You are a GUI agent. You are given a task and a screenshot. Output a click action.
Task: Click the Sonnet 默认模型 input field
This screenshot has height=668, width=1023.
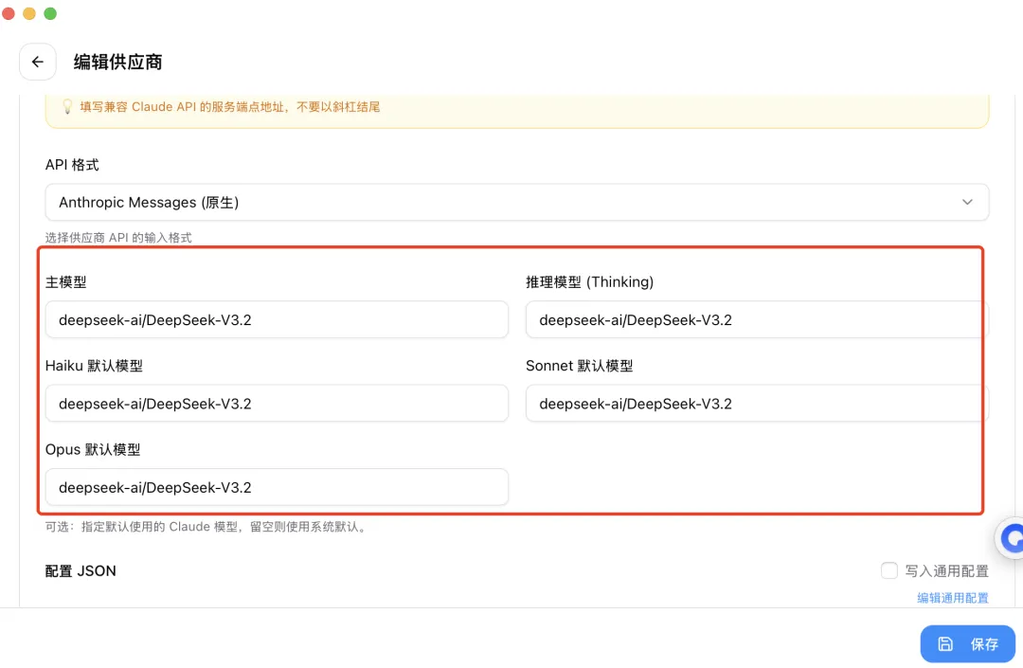click(x=757, y=403)
